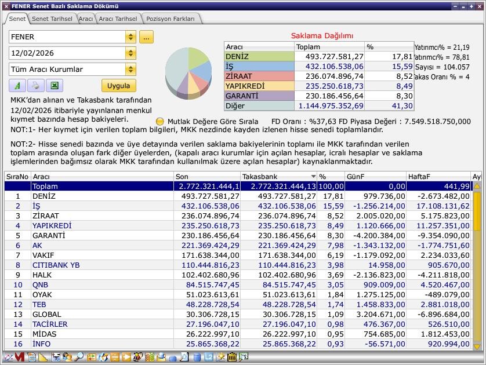Open the magnifying glass search icon
This screenshot has height=365, width=486.
[78, 357]
